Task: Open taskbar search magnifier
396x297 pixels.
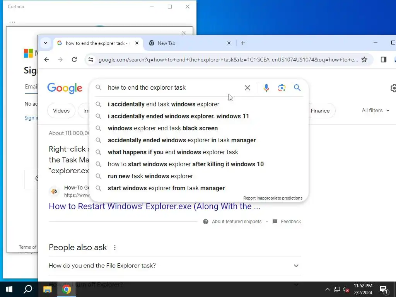Action: tap(28, 289)
